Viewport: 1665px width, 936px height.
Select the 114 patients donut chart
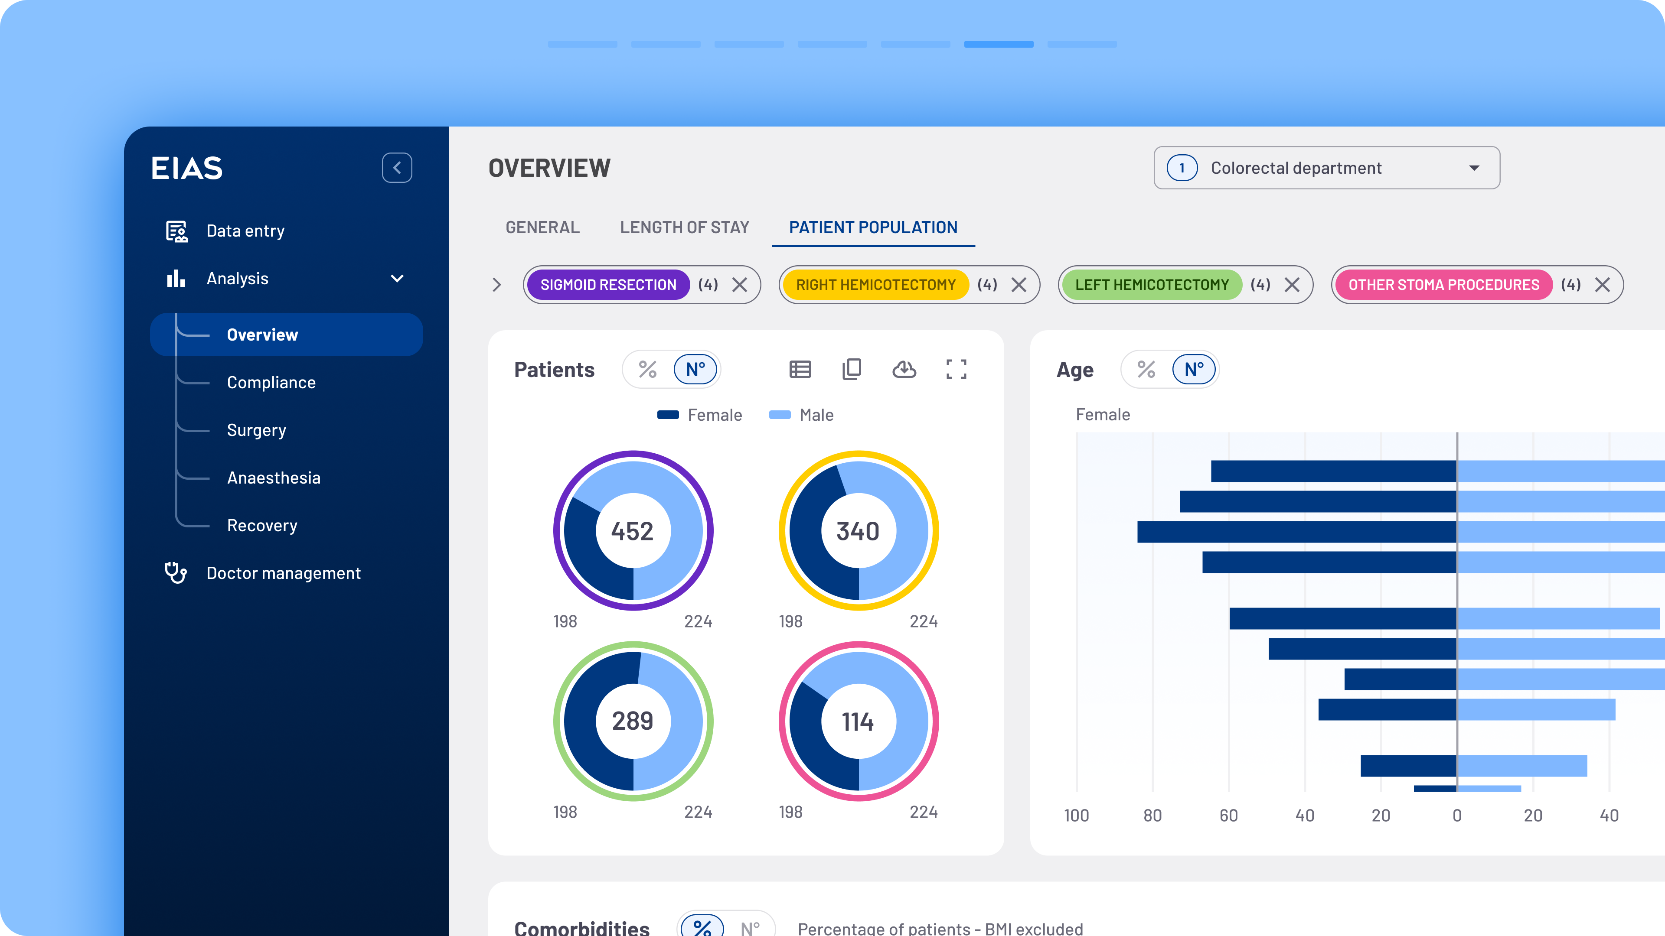tap(859, 721)
